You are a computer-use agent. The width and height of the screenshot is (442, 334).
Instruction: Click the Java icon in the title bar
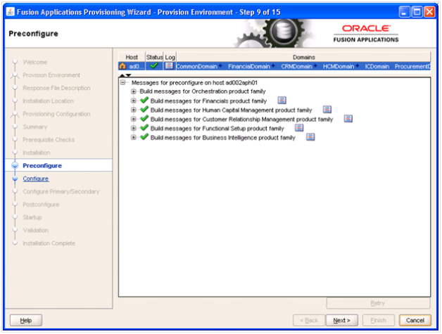tap(11, 12)
